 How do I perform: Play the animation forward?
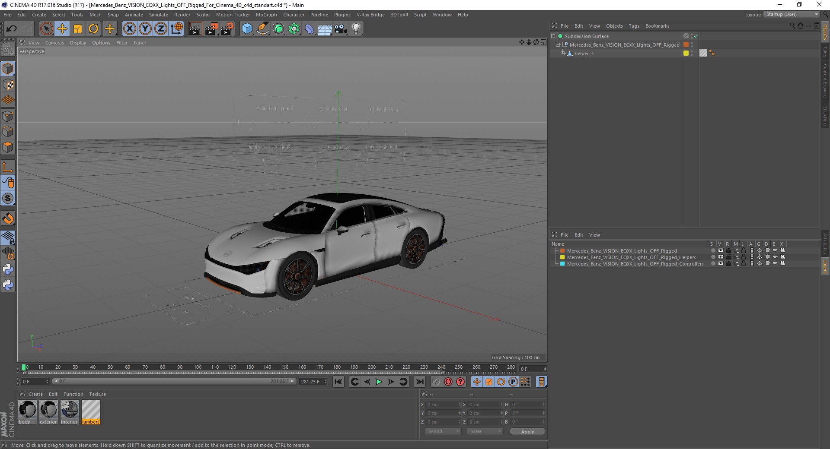(379, 382)
